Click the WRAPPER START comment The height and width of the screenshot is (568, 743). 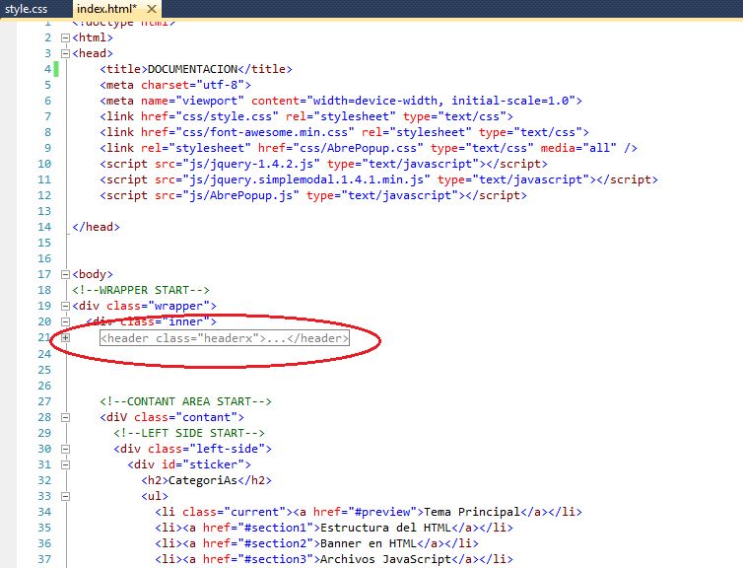click(141, 290)
